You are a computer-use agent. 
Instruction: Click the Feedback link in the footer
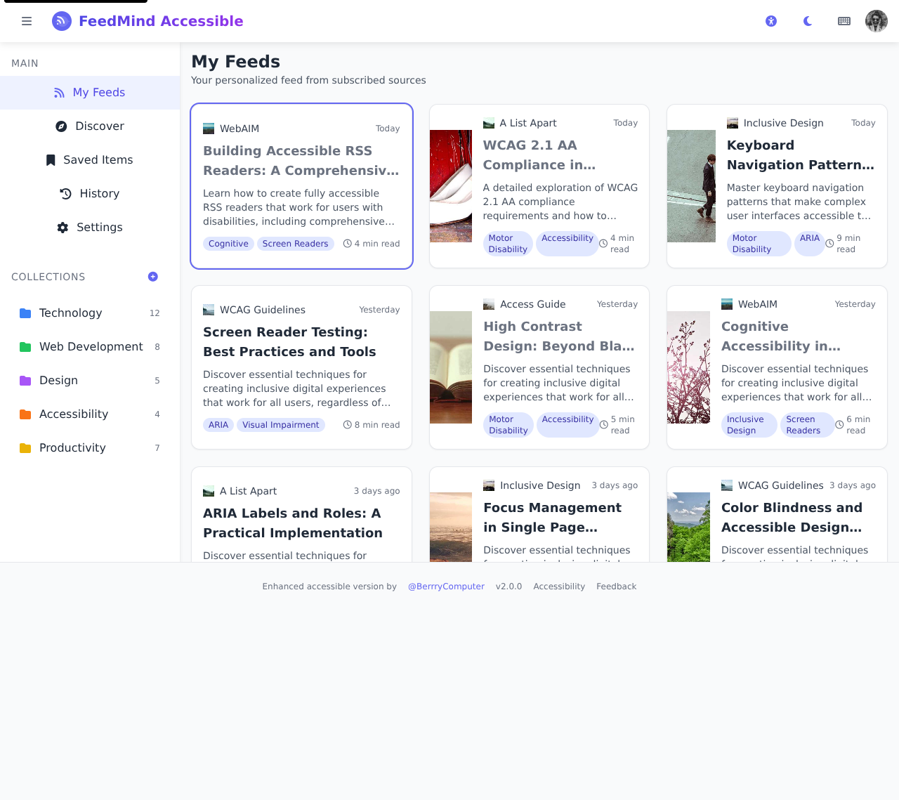click(x=616, y=586)
